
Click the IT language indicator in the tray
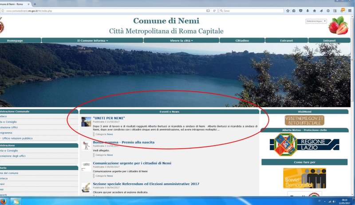click(319, 201)
